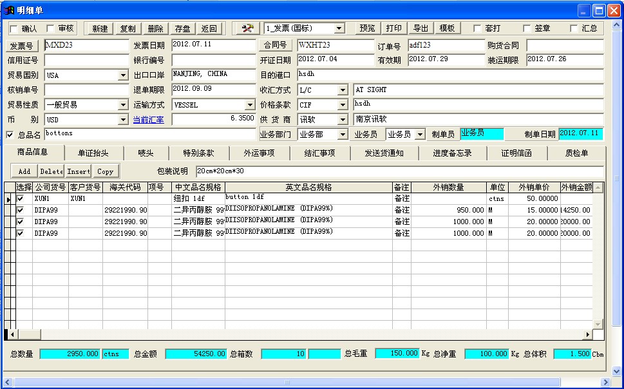Click the Insert row button

(x=79, y=171)
